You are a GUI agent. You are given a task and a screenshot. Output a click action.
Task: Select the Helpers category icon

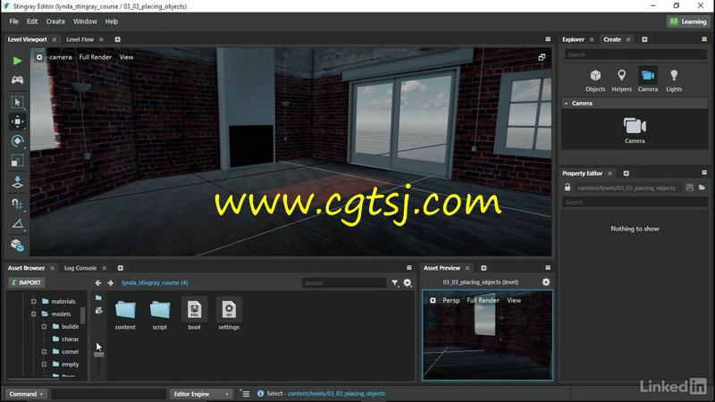621,80
